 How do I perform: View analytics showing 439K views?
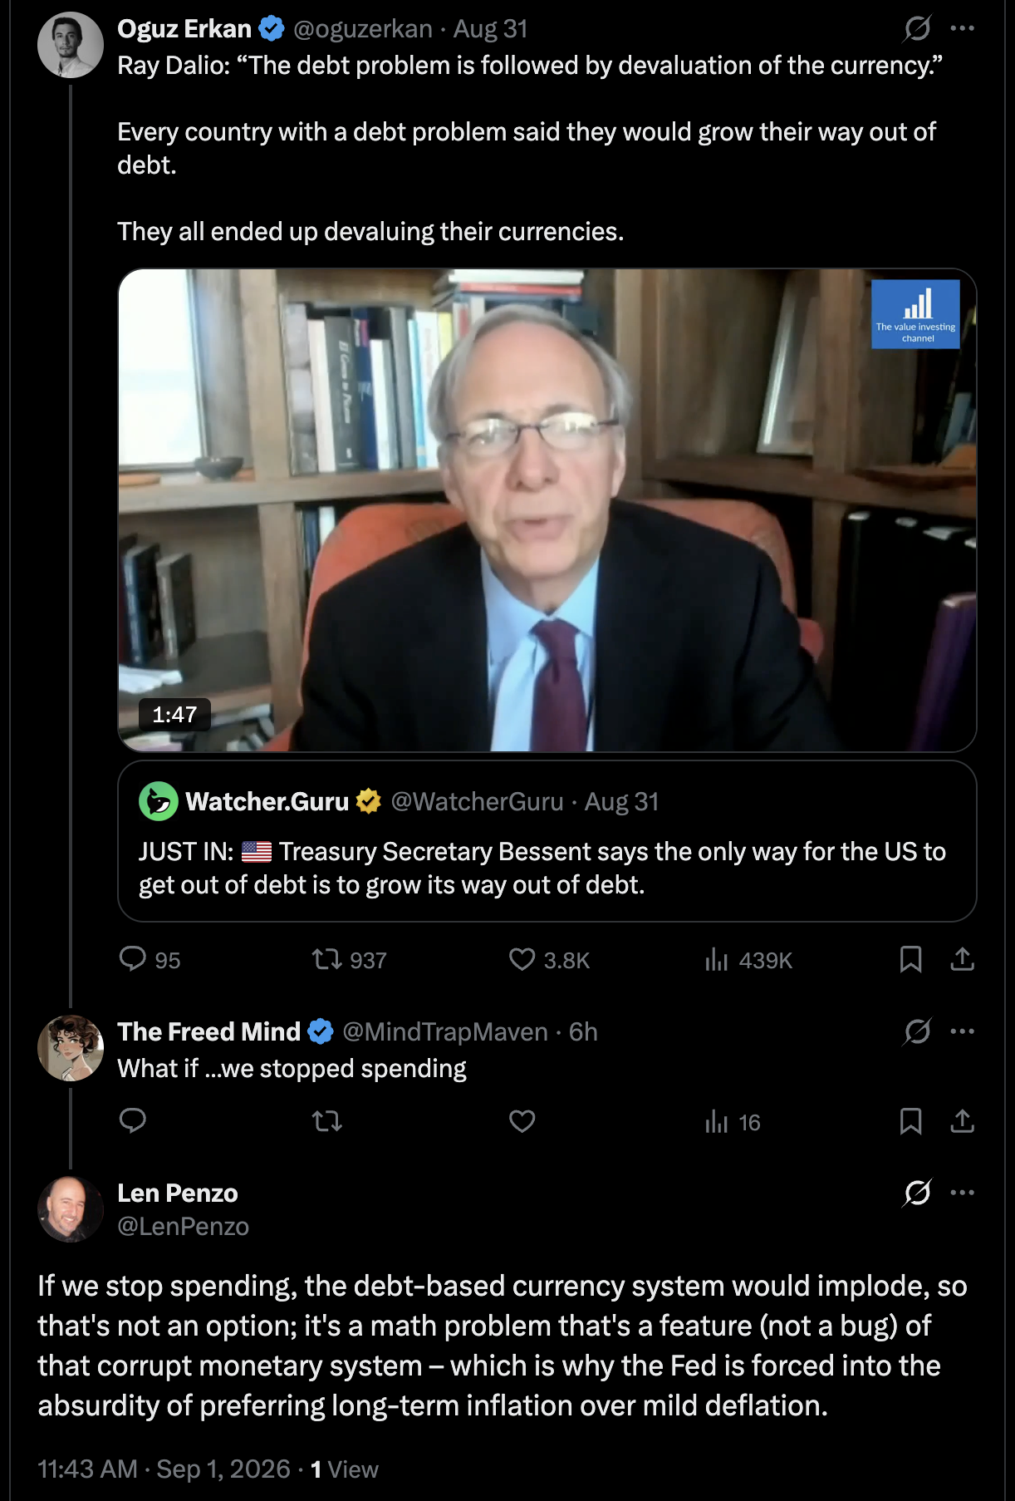click(748, 960)
